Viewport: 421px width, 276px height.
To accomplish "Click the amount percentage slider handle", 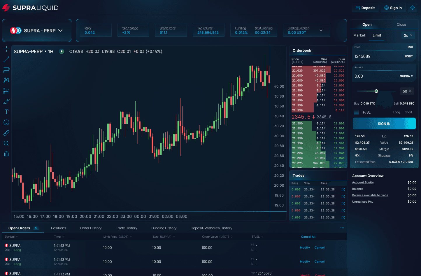I will coord(376,91).
